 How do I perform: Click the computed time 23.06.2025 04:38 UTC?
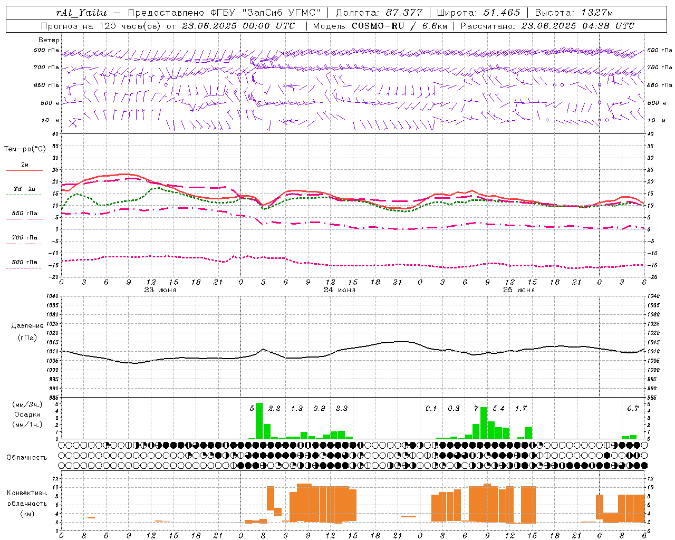point(577,26)
